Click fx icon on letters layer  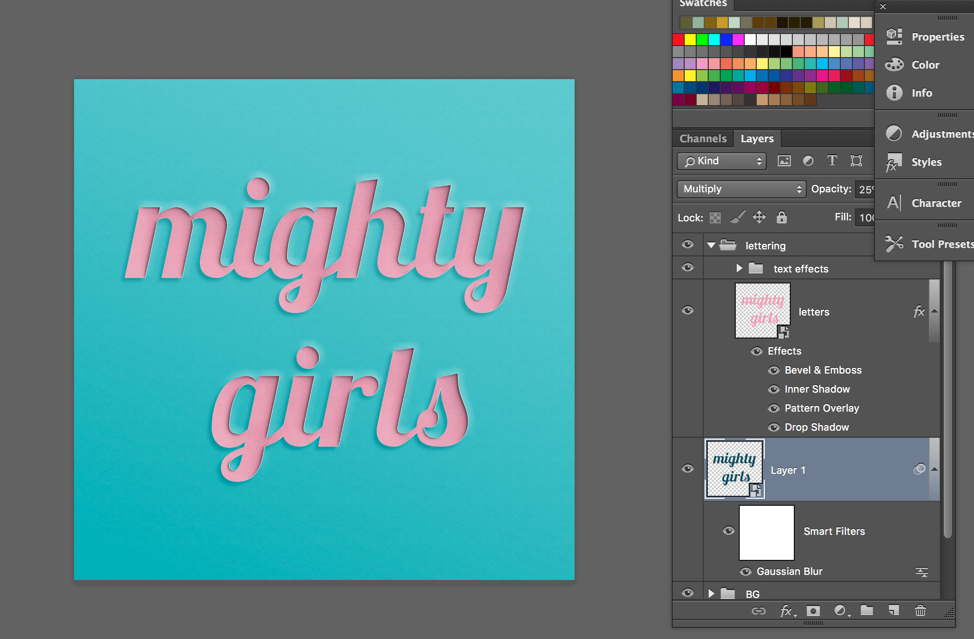tap(919, 311)
